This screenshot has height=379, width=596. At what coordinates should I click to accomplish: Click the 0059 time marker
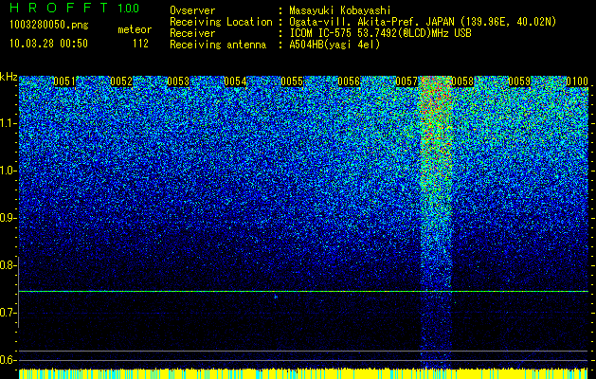pyautogui.click(x=519, y=81)
